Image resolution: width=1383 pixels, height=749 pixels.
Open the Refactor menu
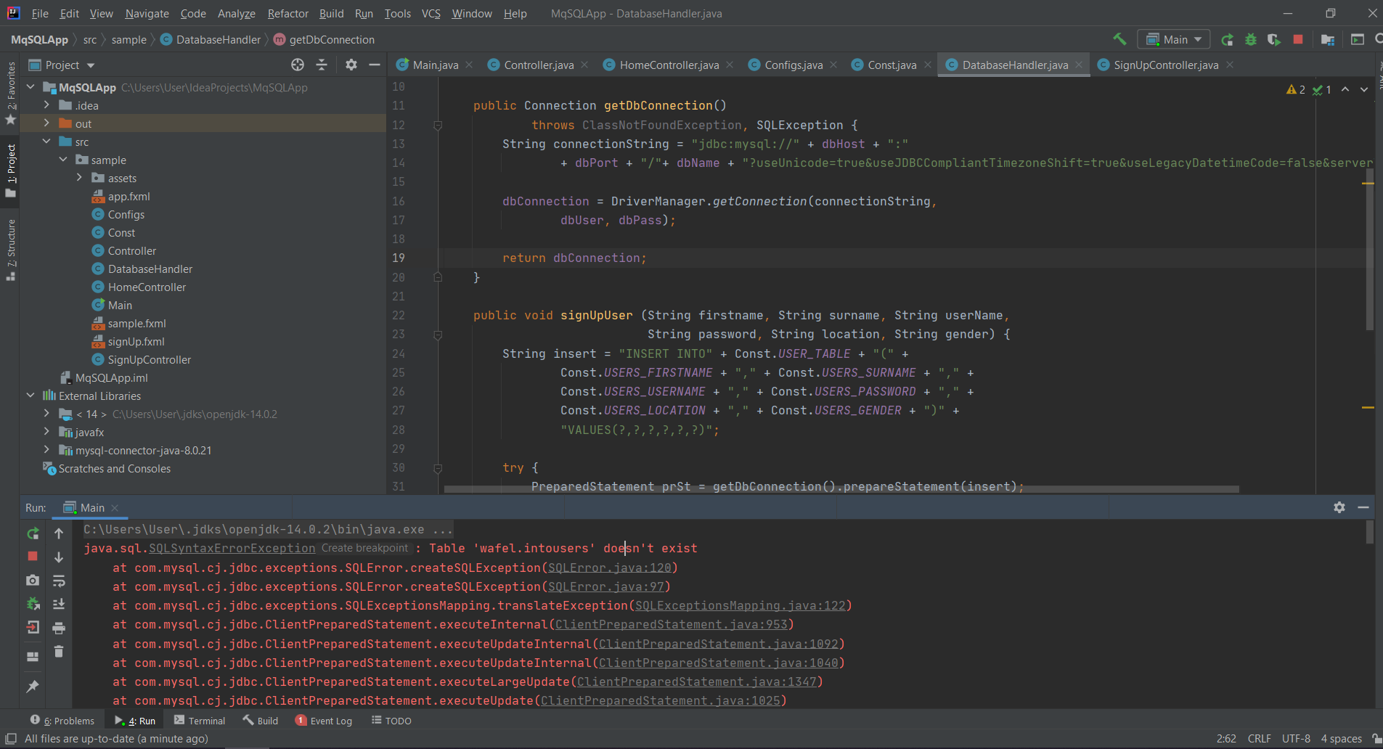[x=287, y=13]
